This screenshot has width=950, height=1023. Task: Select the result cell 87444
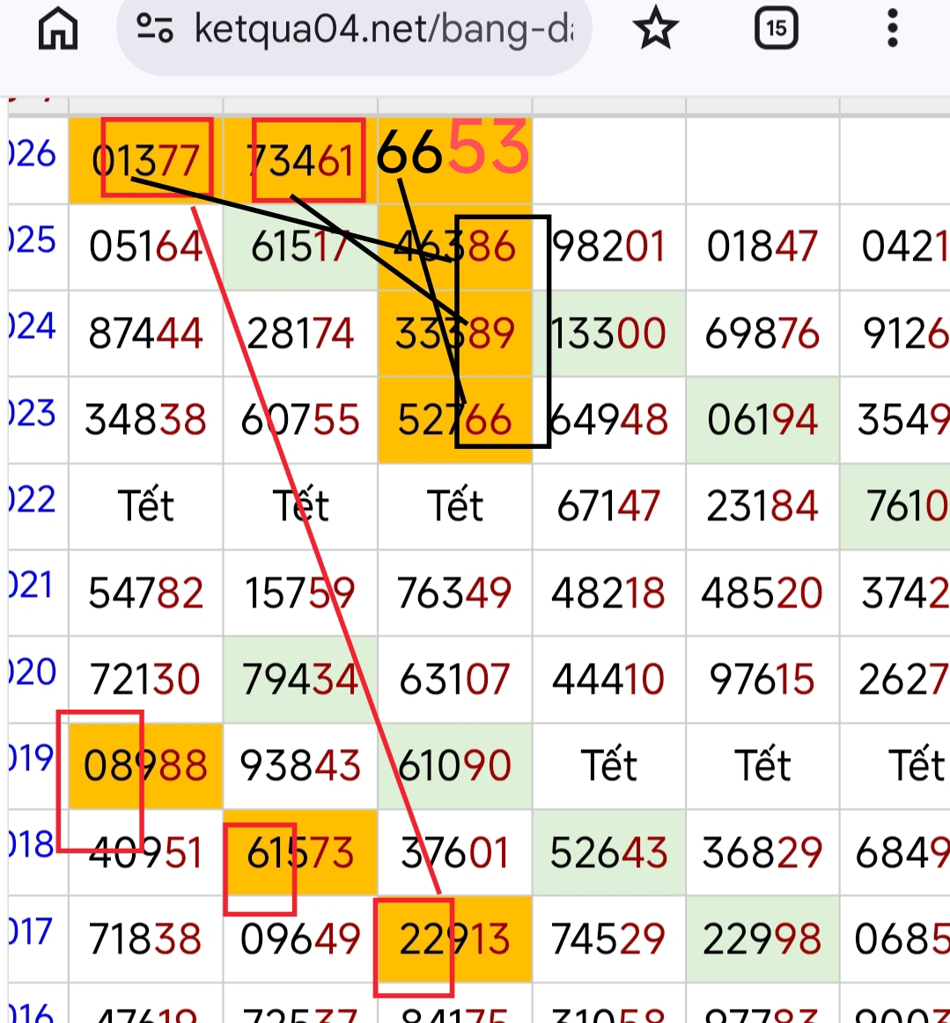(x=145, y=334)
